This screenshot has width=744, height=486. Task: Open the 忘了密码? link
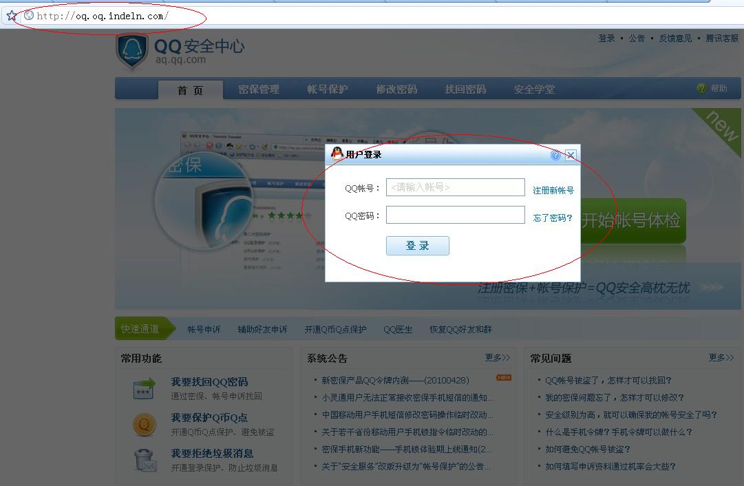pyautogui.click(x=552, y=218)
